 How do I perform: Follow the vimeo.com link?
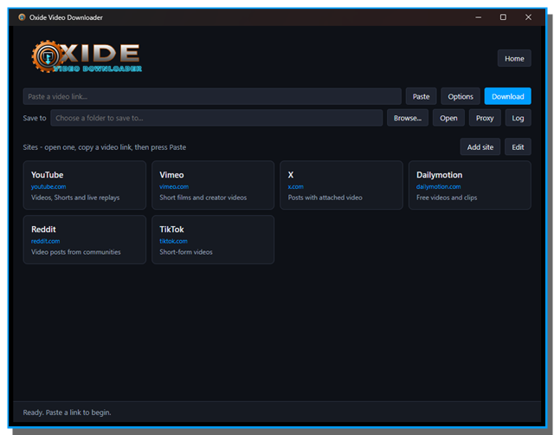pos(174,186)
